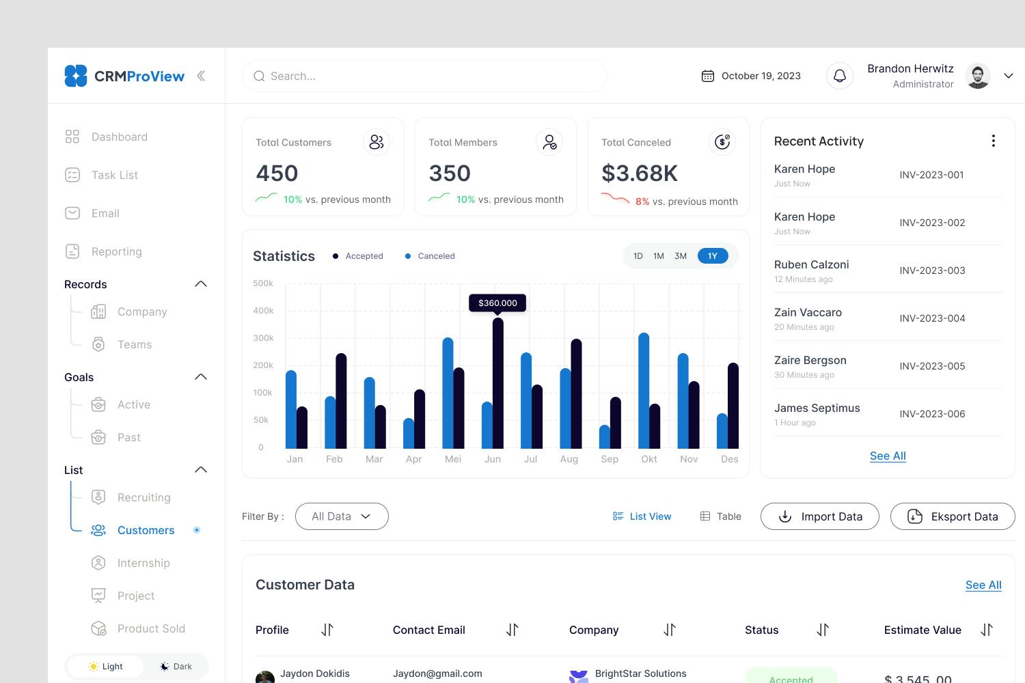Click Zaire Bergson activity entry
1025x683 pixels.
tap(888, 366)
